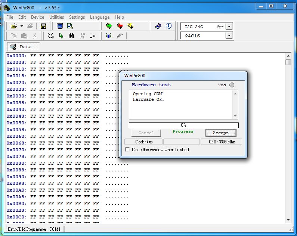The height and width of the screenshot is (236, 297).
Task: Click the 0% progress bar
Action: click(183, 125)
